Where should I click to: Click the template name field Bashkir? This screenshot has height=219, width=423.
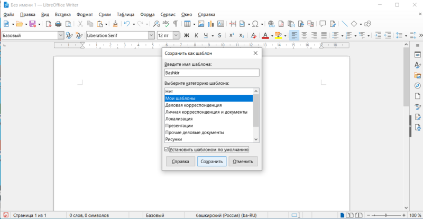point(212,73)
